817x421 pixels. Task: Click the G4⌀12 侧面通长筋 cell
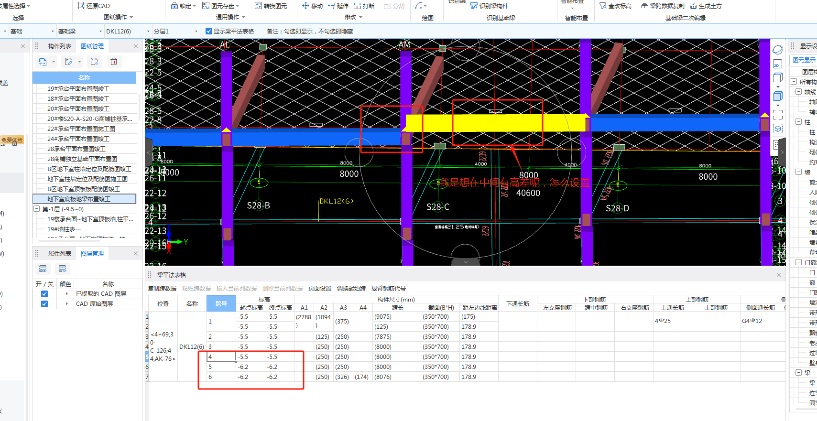point(760,321)
